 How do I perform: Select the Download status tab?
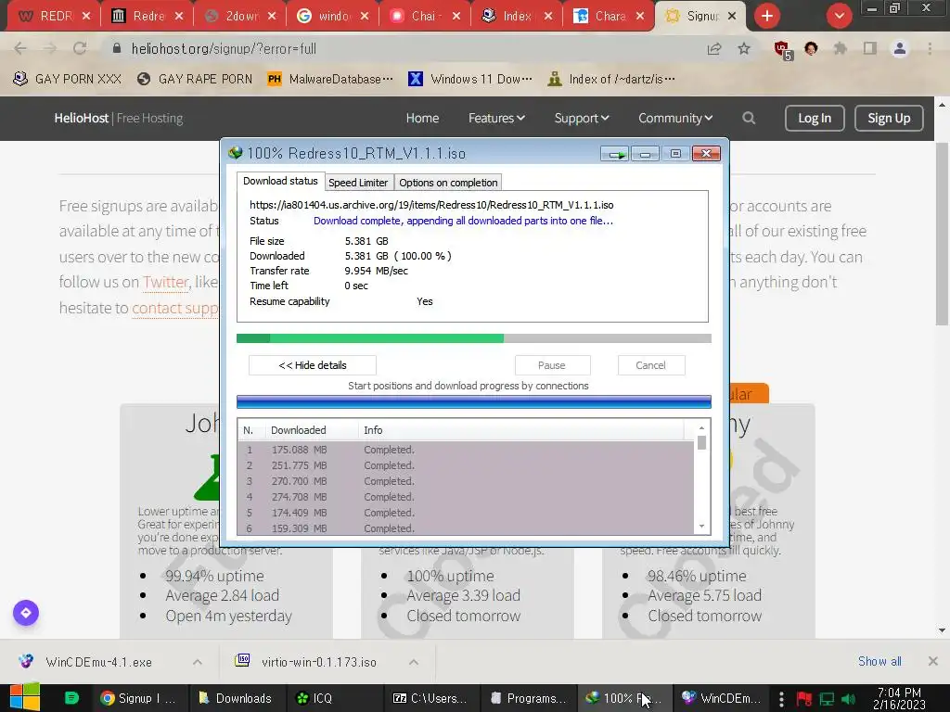pyautogui.click(x=280, y=181)
